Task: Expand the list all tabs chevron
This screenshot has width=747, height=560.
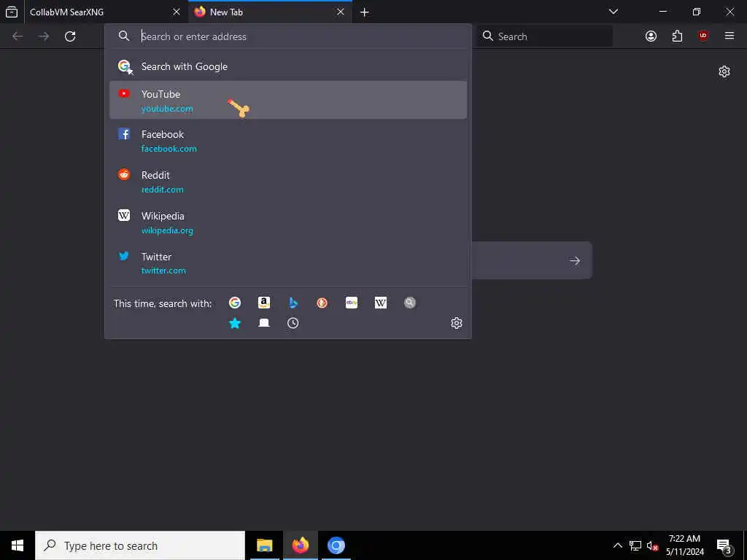Action: point(613,12)
